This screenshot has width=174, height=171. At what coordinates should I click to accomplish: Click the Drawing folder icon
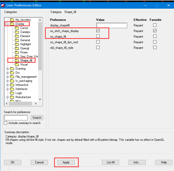point(12,69)
